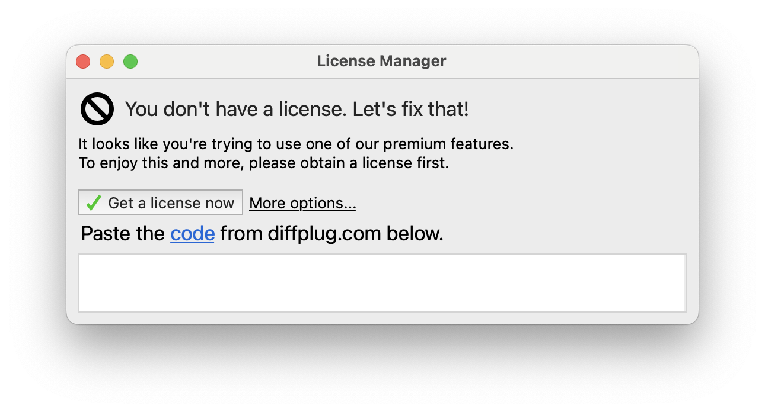Expand additional choices via More options...

pyautogui.click(x=302, y=203)
